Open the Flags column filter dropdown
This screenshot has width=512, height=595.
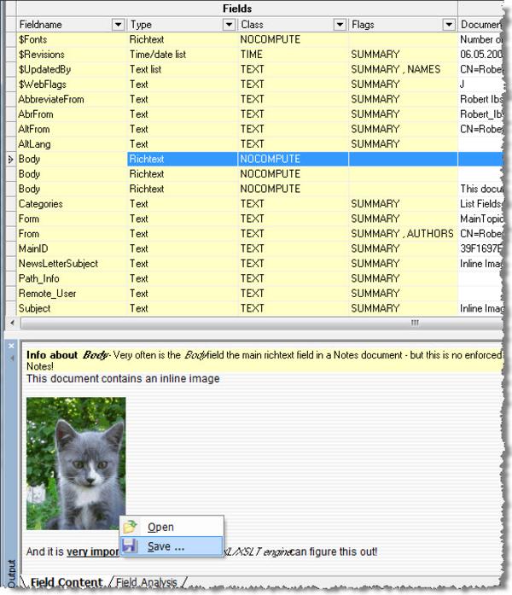[x=449, y=25]
